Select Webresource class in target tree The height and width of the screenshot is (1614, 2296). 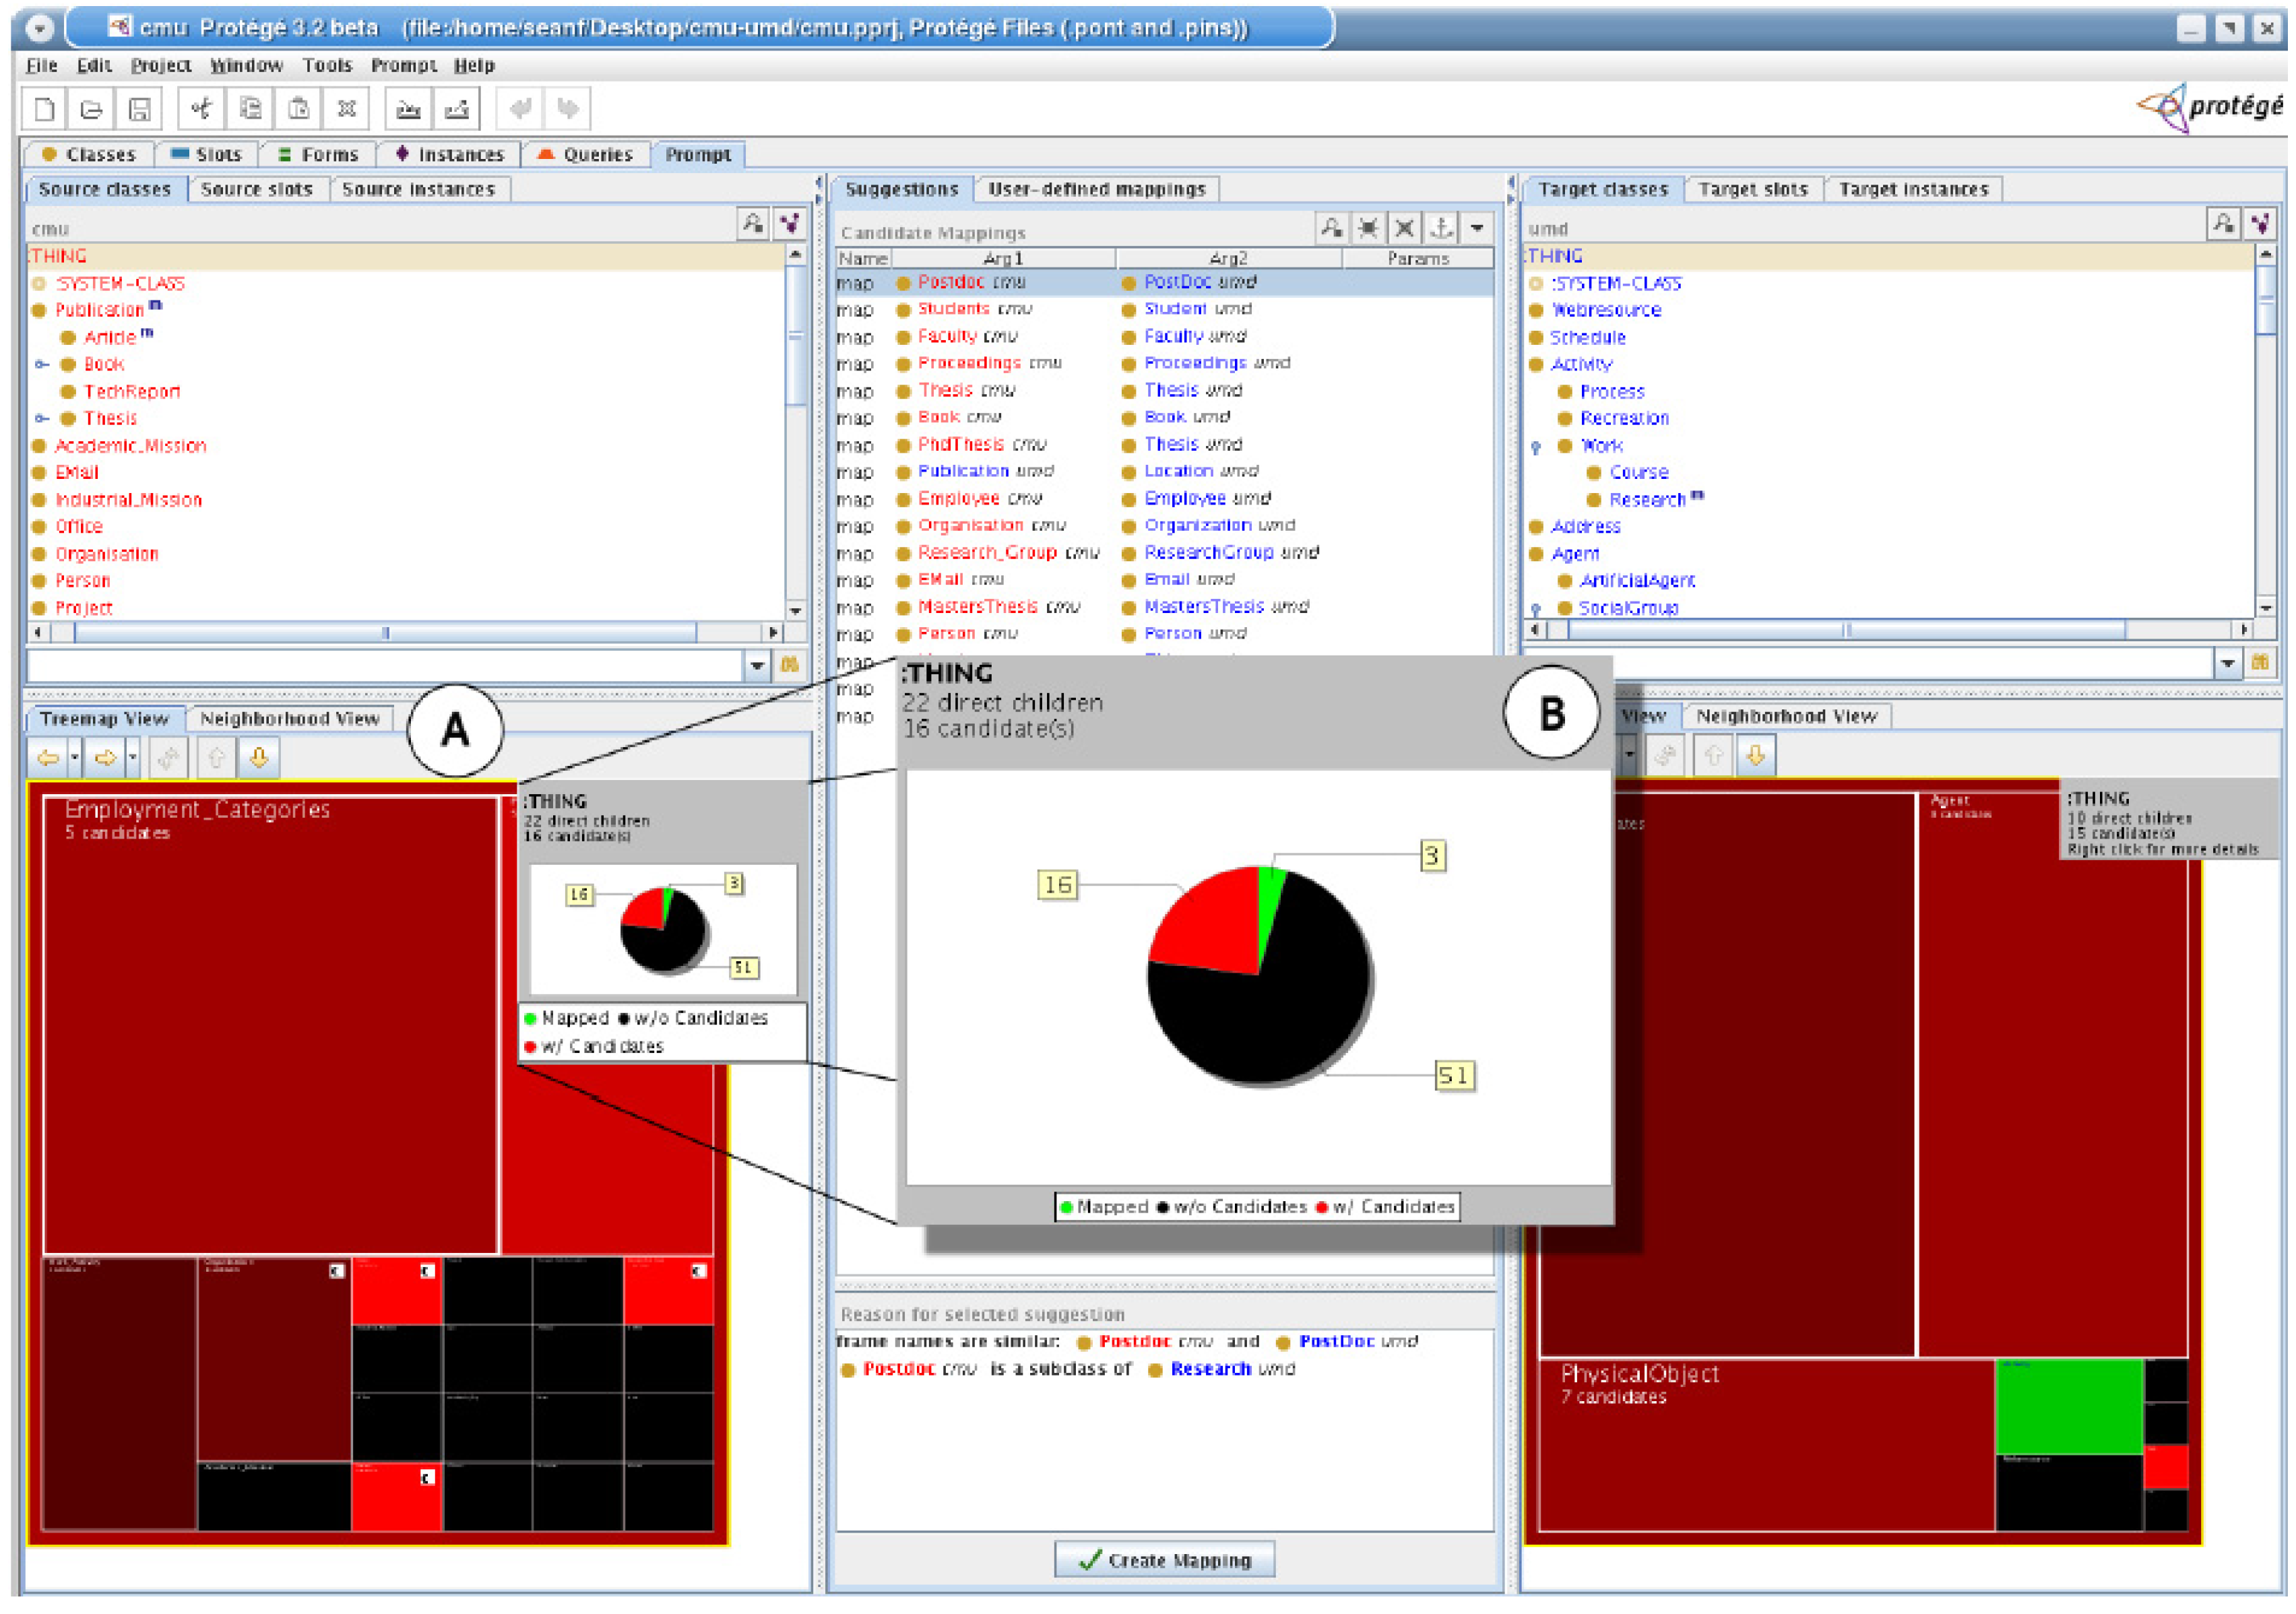[x=1606, y=310]
